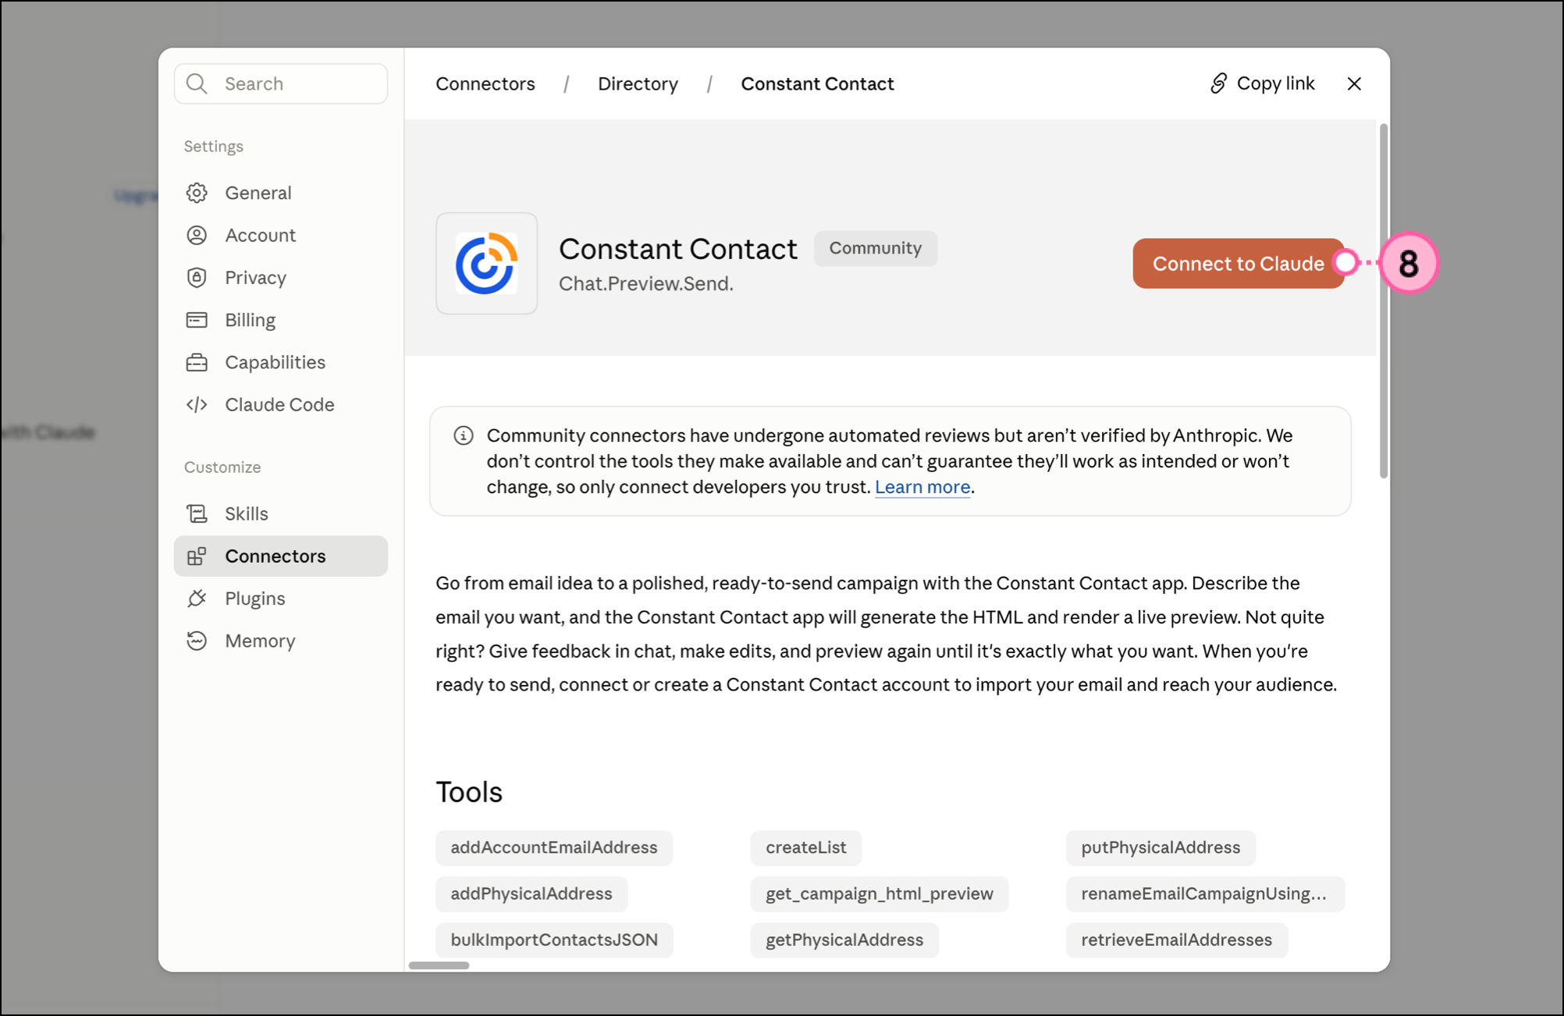The height and width of the screenshot is (1016, 1564).
Task: Click the search magnifier icon
Action: pos(197,83)
